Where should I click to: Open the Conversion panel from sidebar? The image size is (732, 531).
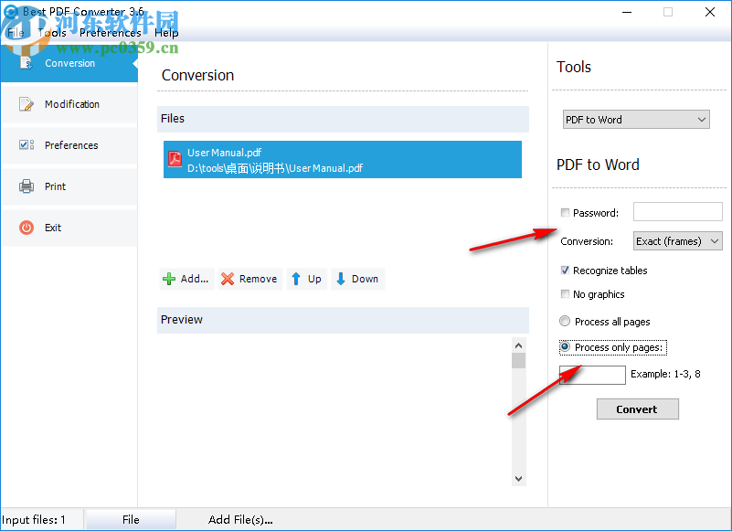tap(69, 63)
